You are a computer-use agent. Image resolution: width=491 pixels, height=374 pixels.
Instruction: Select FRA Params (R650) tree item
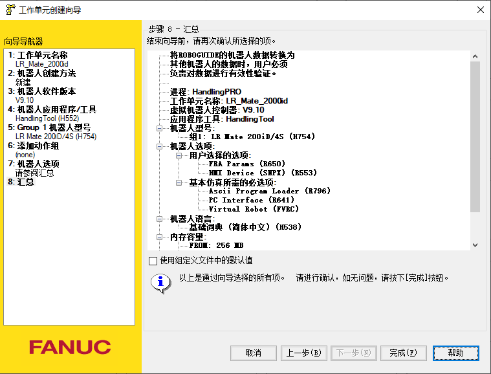click(x=247, y=164)
